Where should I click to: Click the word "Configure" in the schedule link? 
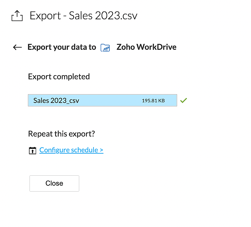[54, 150]
